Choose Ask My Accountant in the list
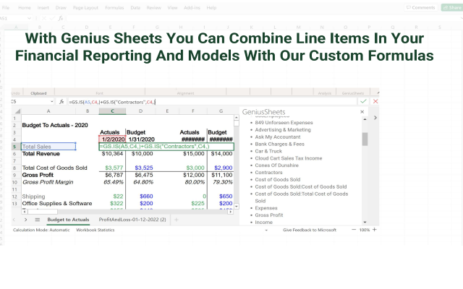Viewport: 463px width, 289px height. [x=278, y=137]
